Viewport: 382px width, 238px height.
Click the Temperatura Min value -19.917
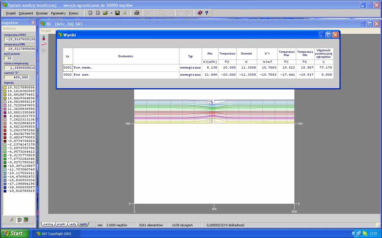(305, 75)
